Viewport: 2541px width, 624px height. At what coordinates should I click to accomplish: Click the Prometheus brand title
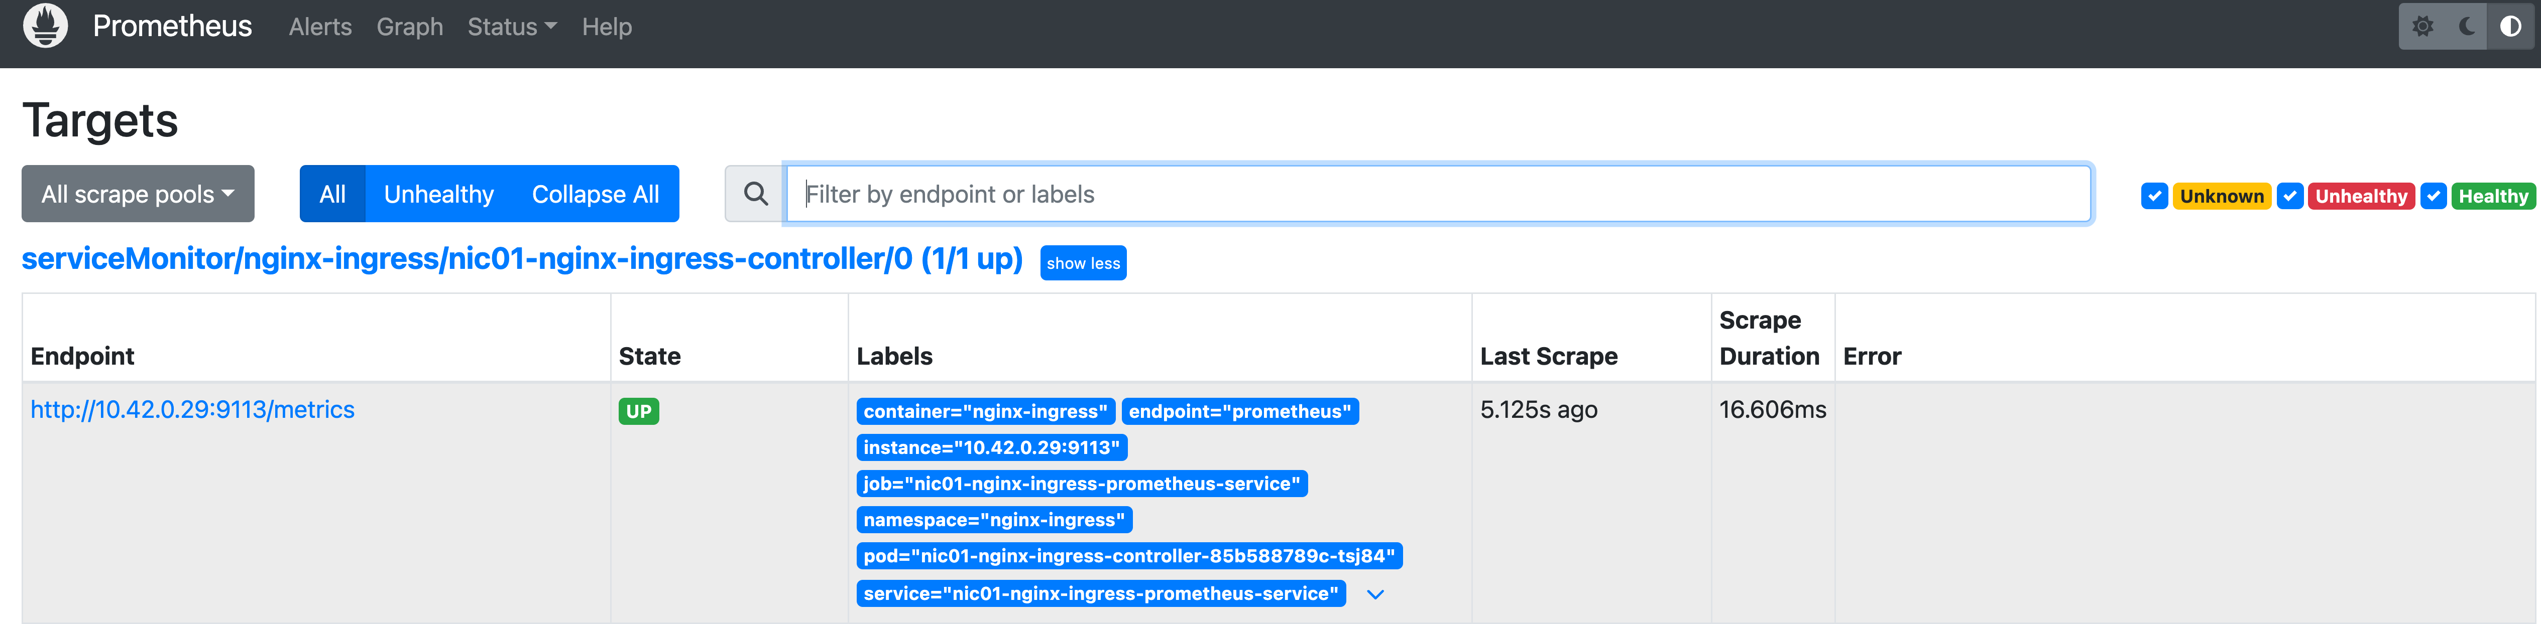coord(173,26)
